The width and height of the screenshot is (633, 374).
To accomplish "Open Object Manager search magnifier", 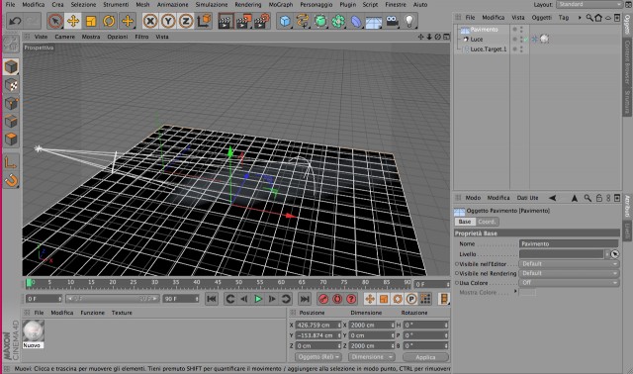I will 589,18.
